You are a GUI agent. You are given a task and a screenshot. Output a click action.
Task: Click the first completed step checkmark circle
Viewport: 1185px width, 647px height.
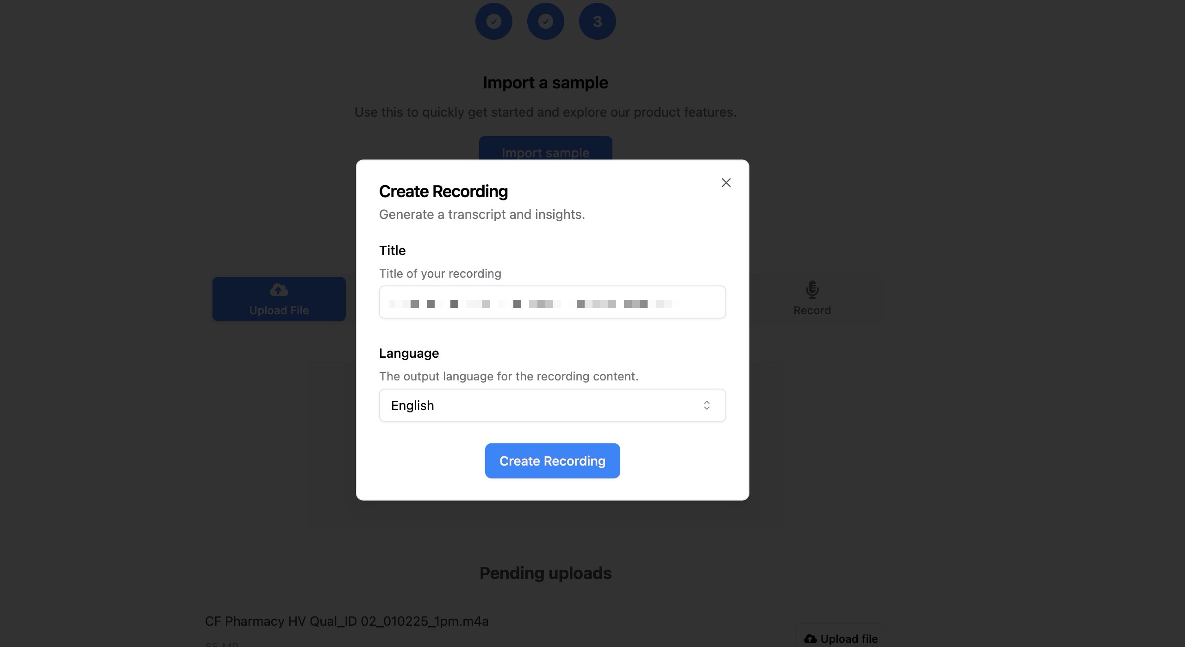tap(493, 21)
